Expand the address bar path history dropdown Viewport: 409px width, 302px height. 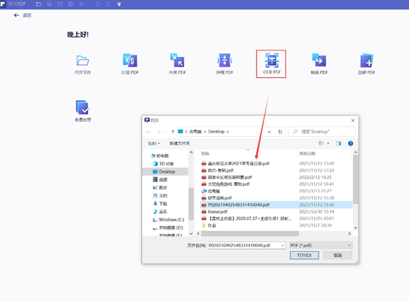click(269, 132)
